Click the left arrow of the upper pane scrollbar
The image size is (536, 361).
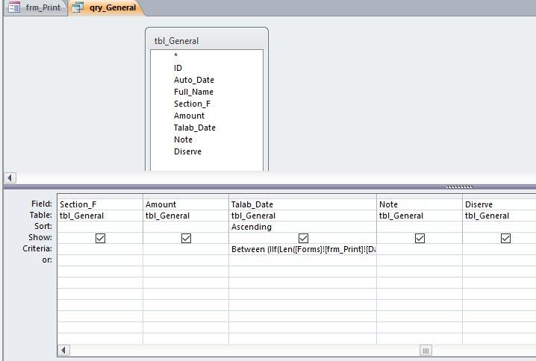tap(10, 178)
